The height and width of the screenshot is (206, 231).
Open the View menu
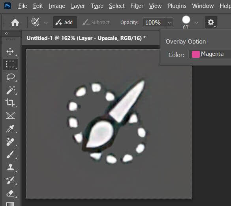click(x=155, y=6)
